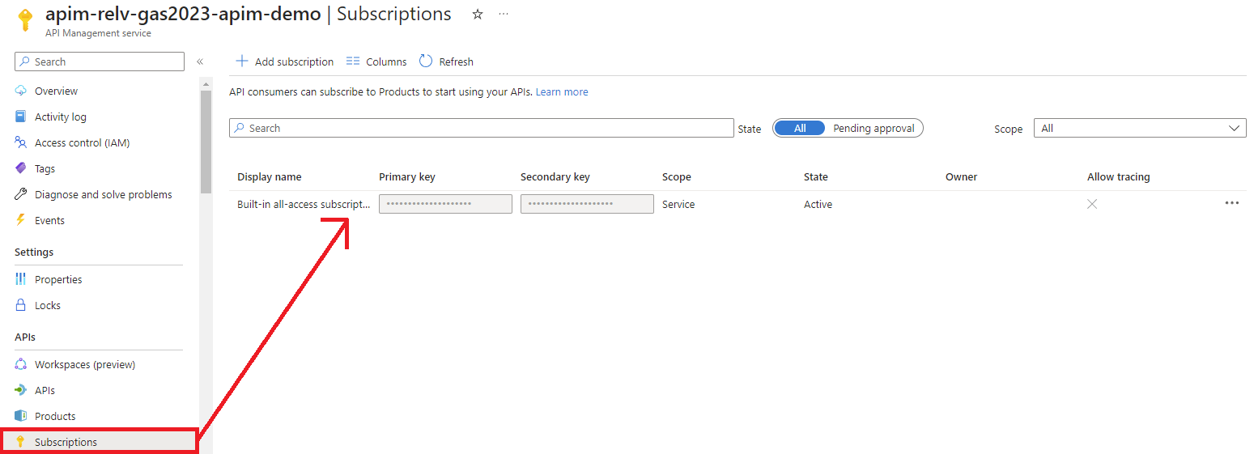Open Workspaces (preview) under APIs

click(x=85, y=364)
